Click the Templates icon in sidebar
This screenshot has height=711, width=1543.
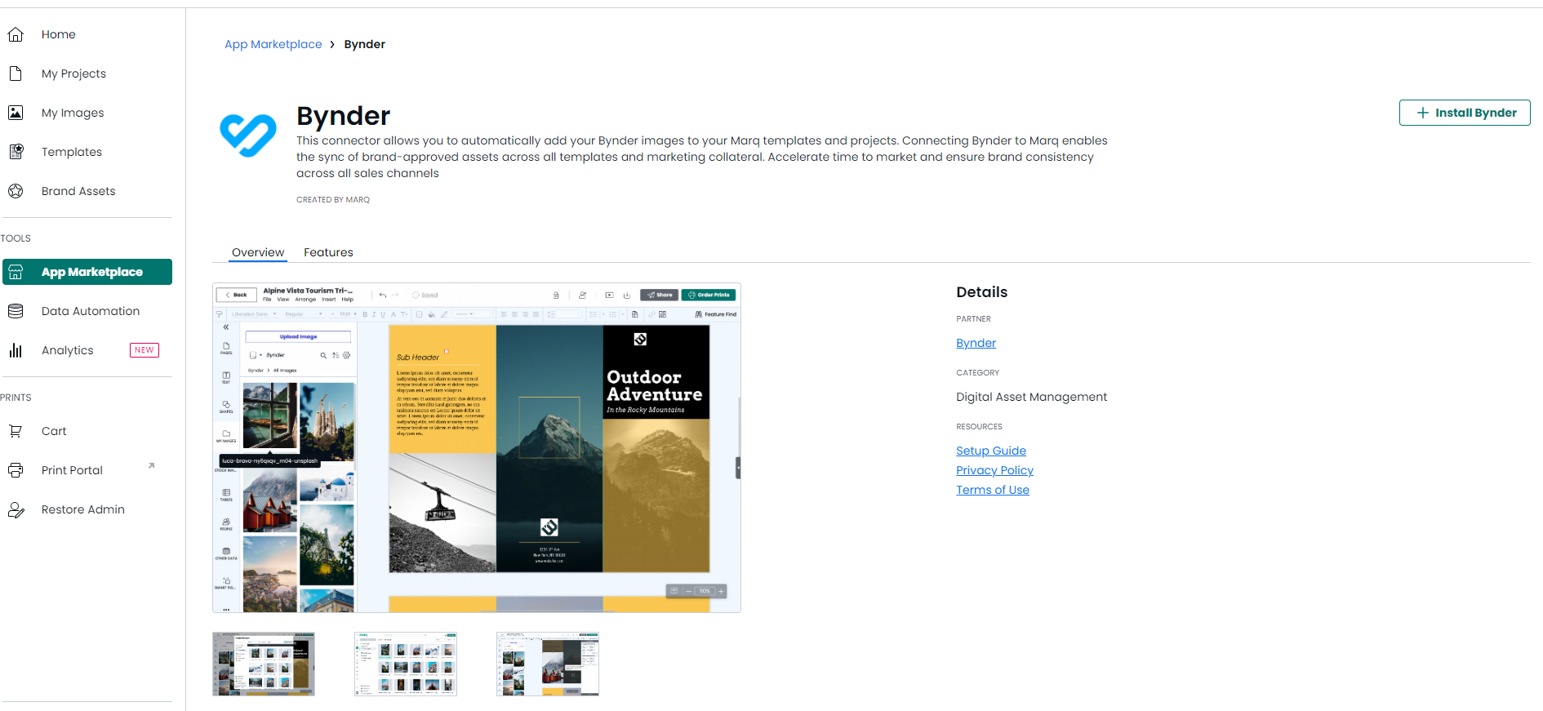tap(16, 152)
